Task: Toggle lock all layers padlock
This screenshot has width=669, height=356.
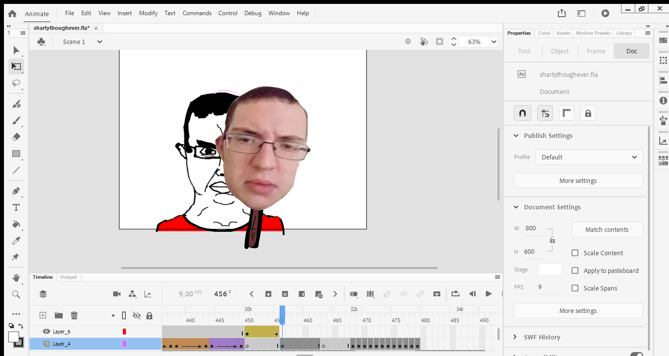Action: click(149, 315)
